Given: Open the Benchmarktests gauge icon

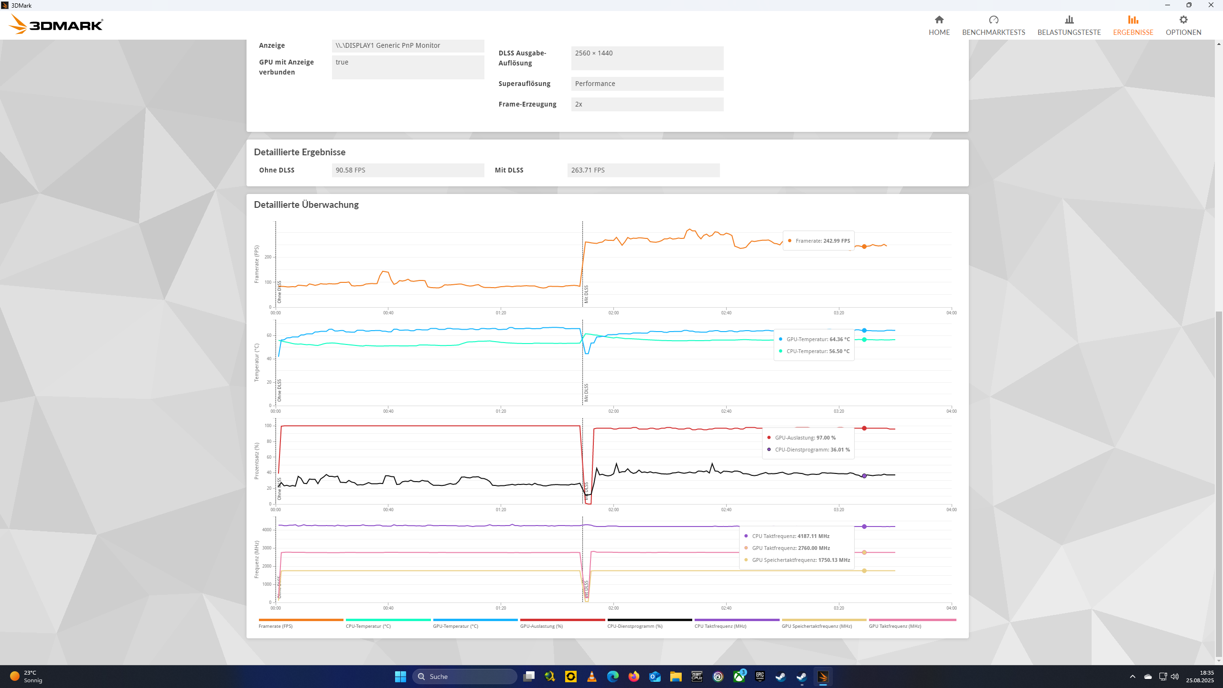Looking at the screenshot, I should tap(993, 20).
